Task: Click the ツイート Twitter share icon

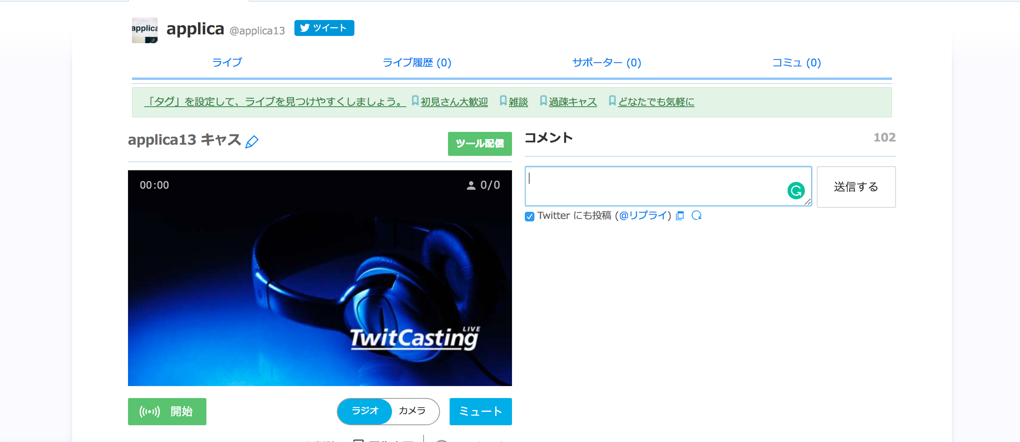Action: point(325,29)
